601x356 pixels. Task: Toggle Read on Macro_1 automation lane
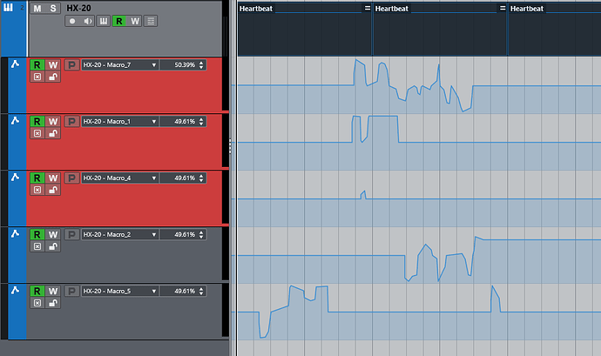pos(37,122)
